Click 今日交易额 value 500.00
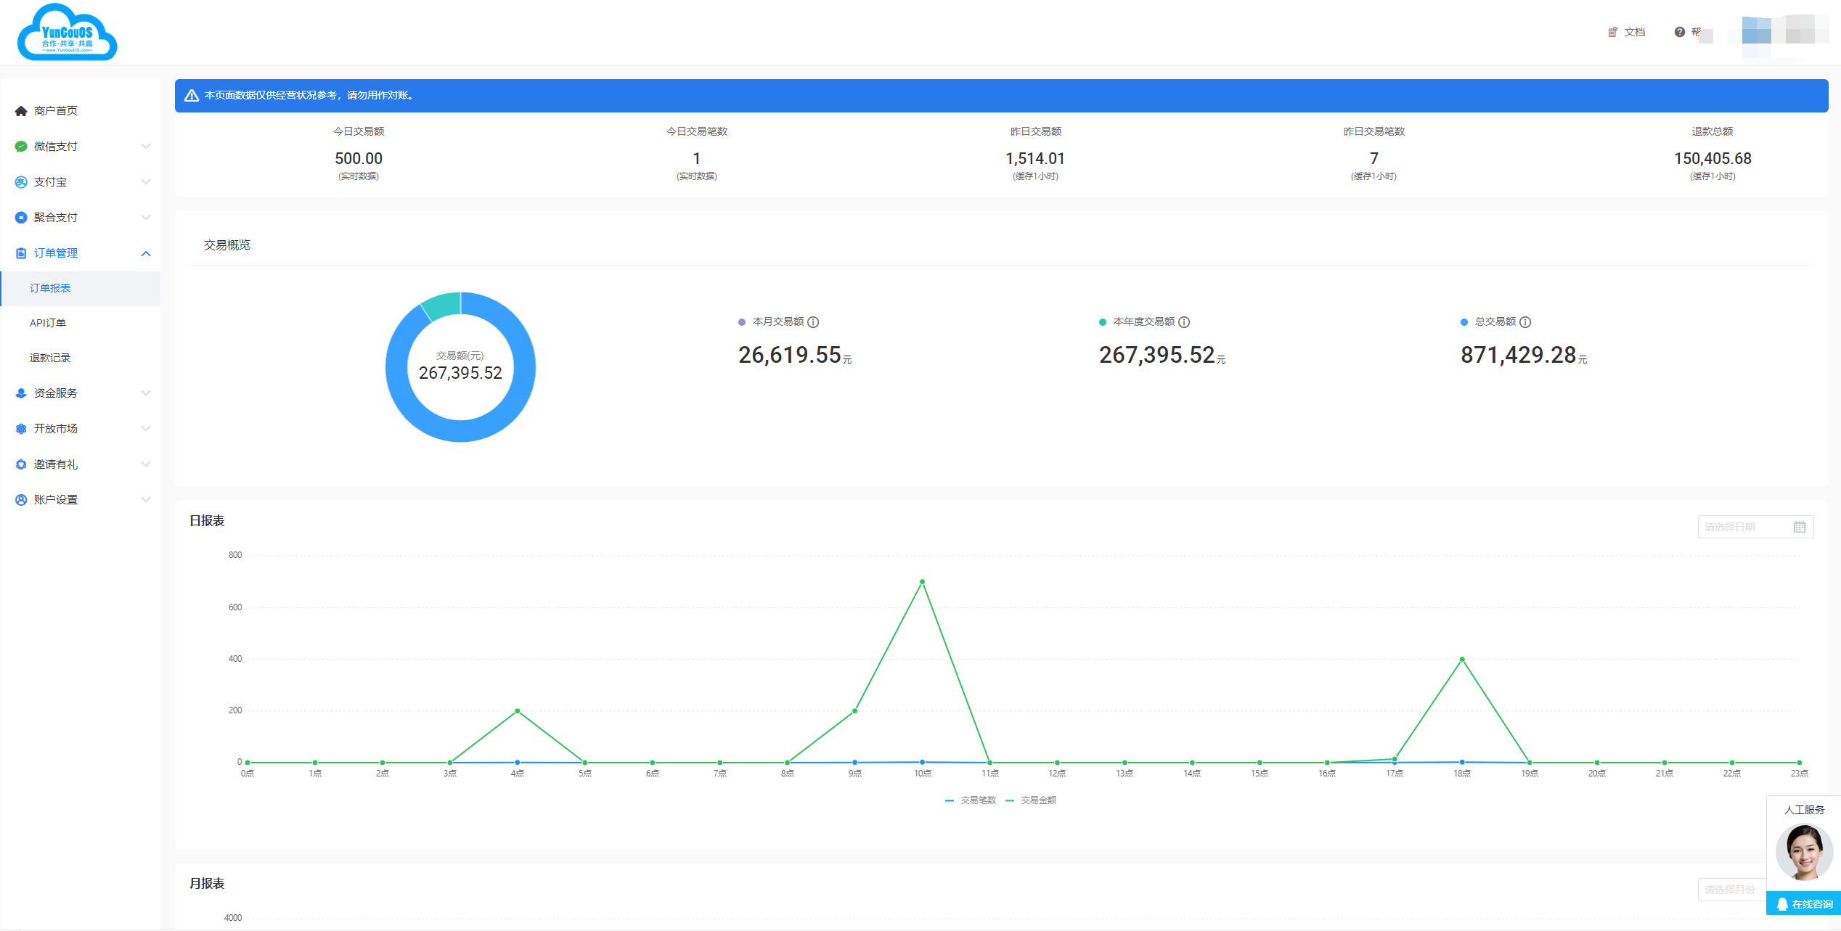The image size is (1841, 931). click(359, 159)
